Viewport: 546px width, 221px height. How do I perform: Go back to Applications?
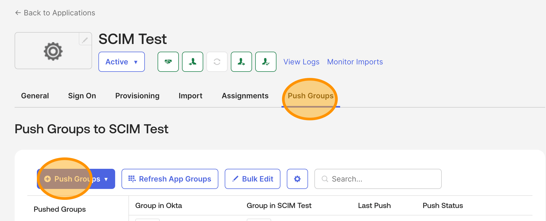tap(55, 13)
